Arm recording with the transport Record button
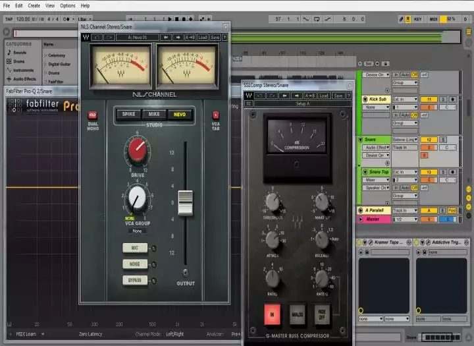The image size is (474, 346). tap(184, 19)
